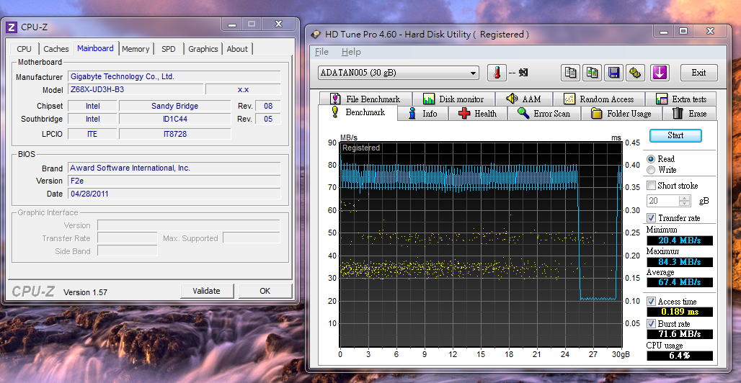Switch to the Info tab
Image resolution: width=741 pixels, height=383 pixels.
pos(422,113)
